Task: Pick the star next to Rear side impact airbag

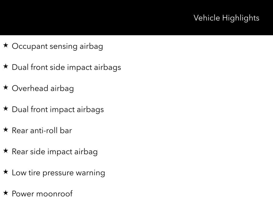Action: point(6,151)
